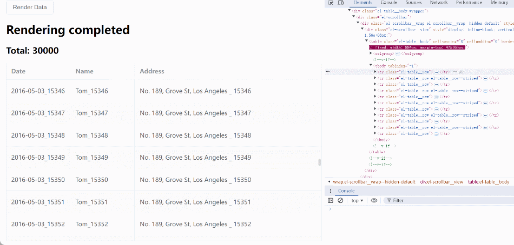
Task: Click the Address column header
Action: coord(152,71)
